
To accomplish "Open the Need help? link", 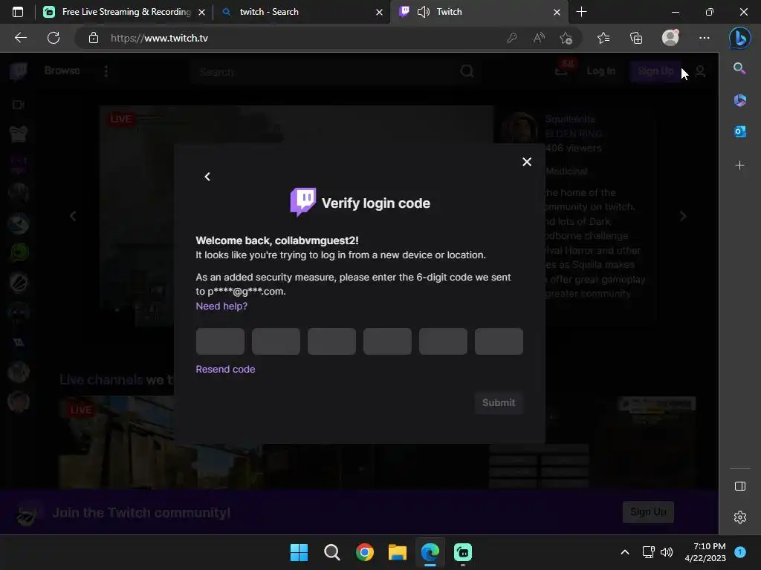I will pyautogui.click(x=221, y=306).
